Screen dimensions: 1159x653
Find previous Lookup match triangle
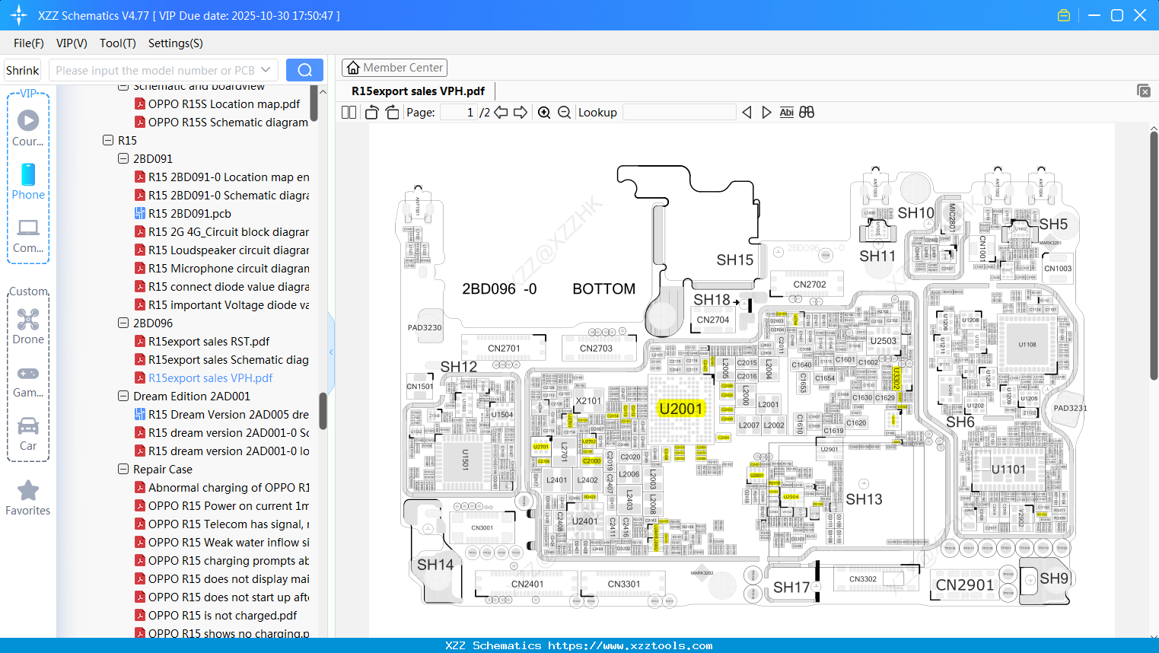747,112
